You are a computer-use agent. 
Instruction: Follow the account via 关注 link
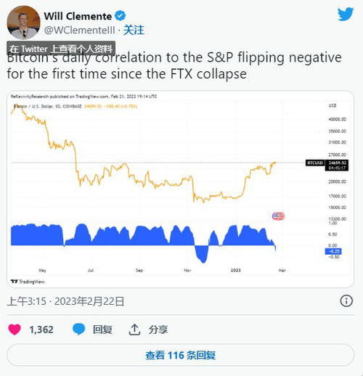tap(134, 30)
